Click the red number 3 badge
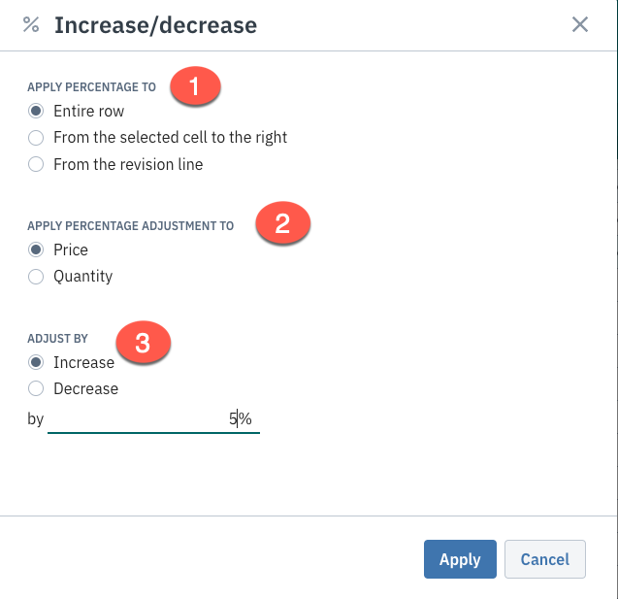This screenshot has width=618, height=599. click(x=143, y=343)
